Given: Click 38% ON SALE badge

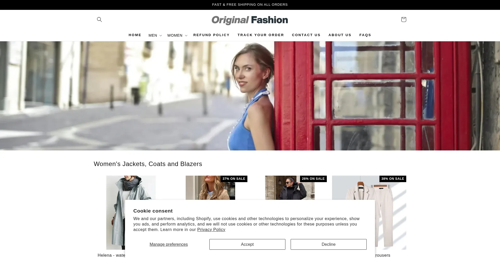Looking at the screenshot, I should point(393,179).
